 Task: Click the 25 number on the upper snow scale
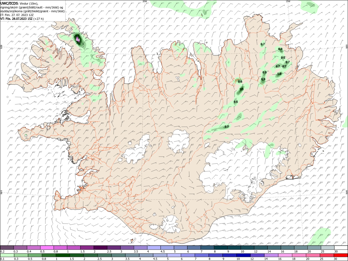click(x=322, y=251)
